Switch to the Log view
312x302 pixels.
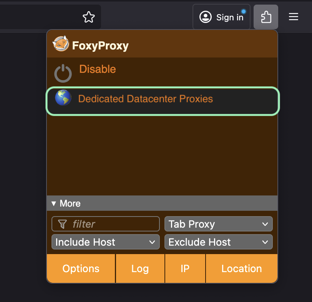pyautogui.click(x=140, y=269)
